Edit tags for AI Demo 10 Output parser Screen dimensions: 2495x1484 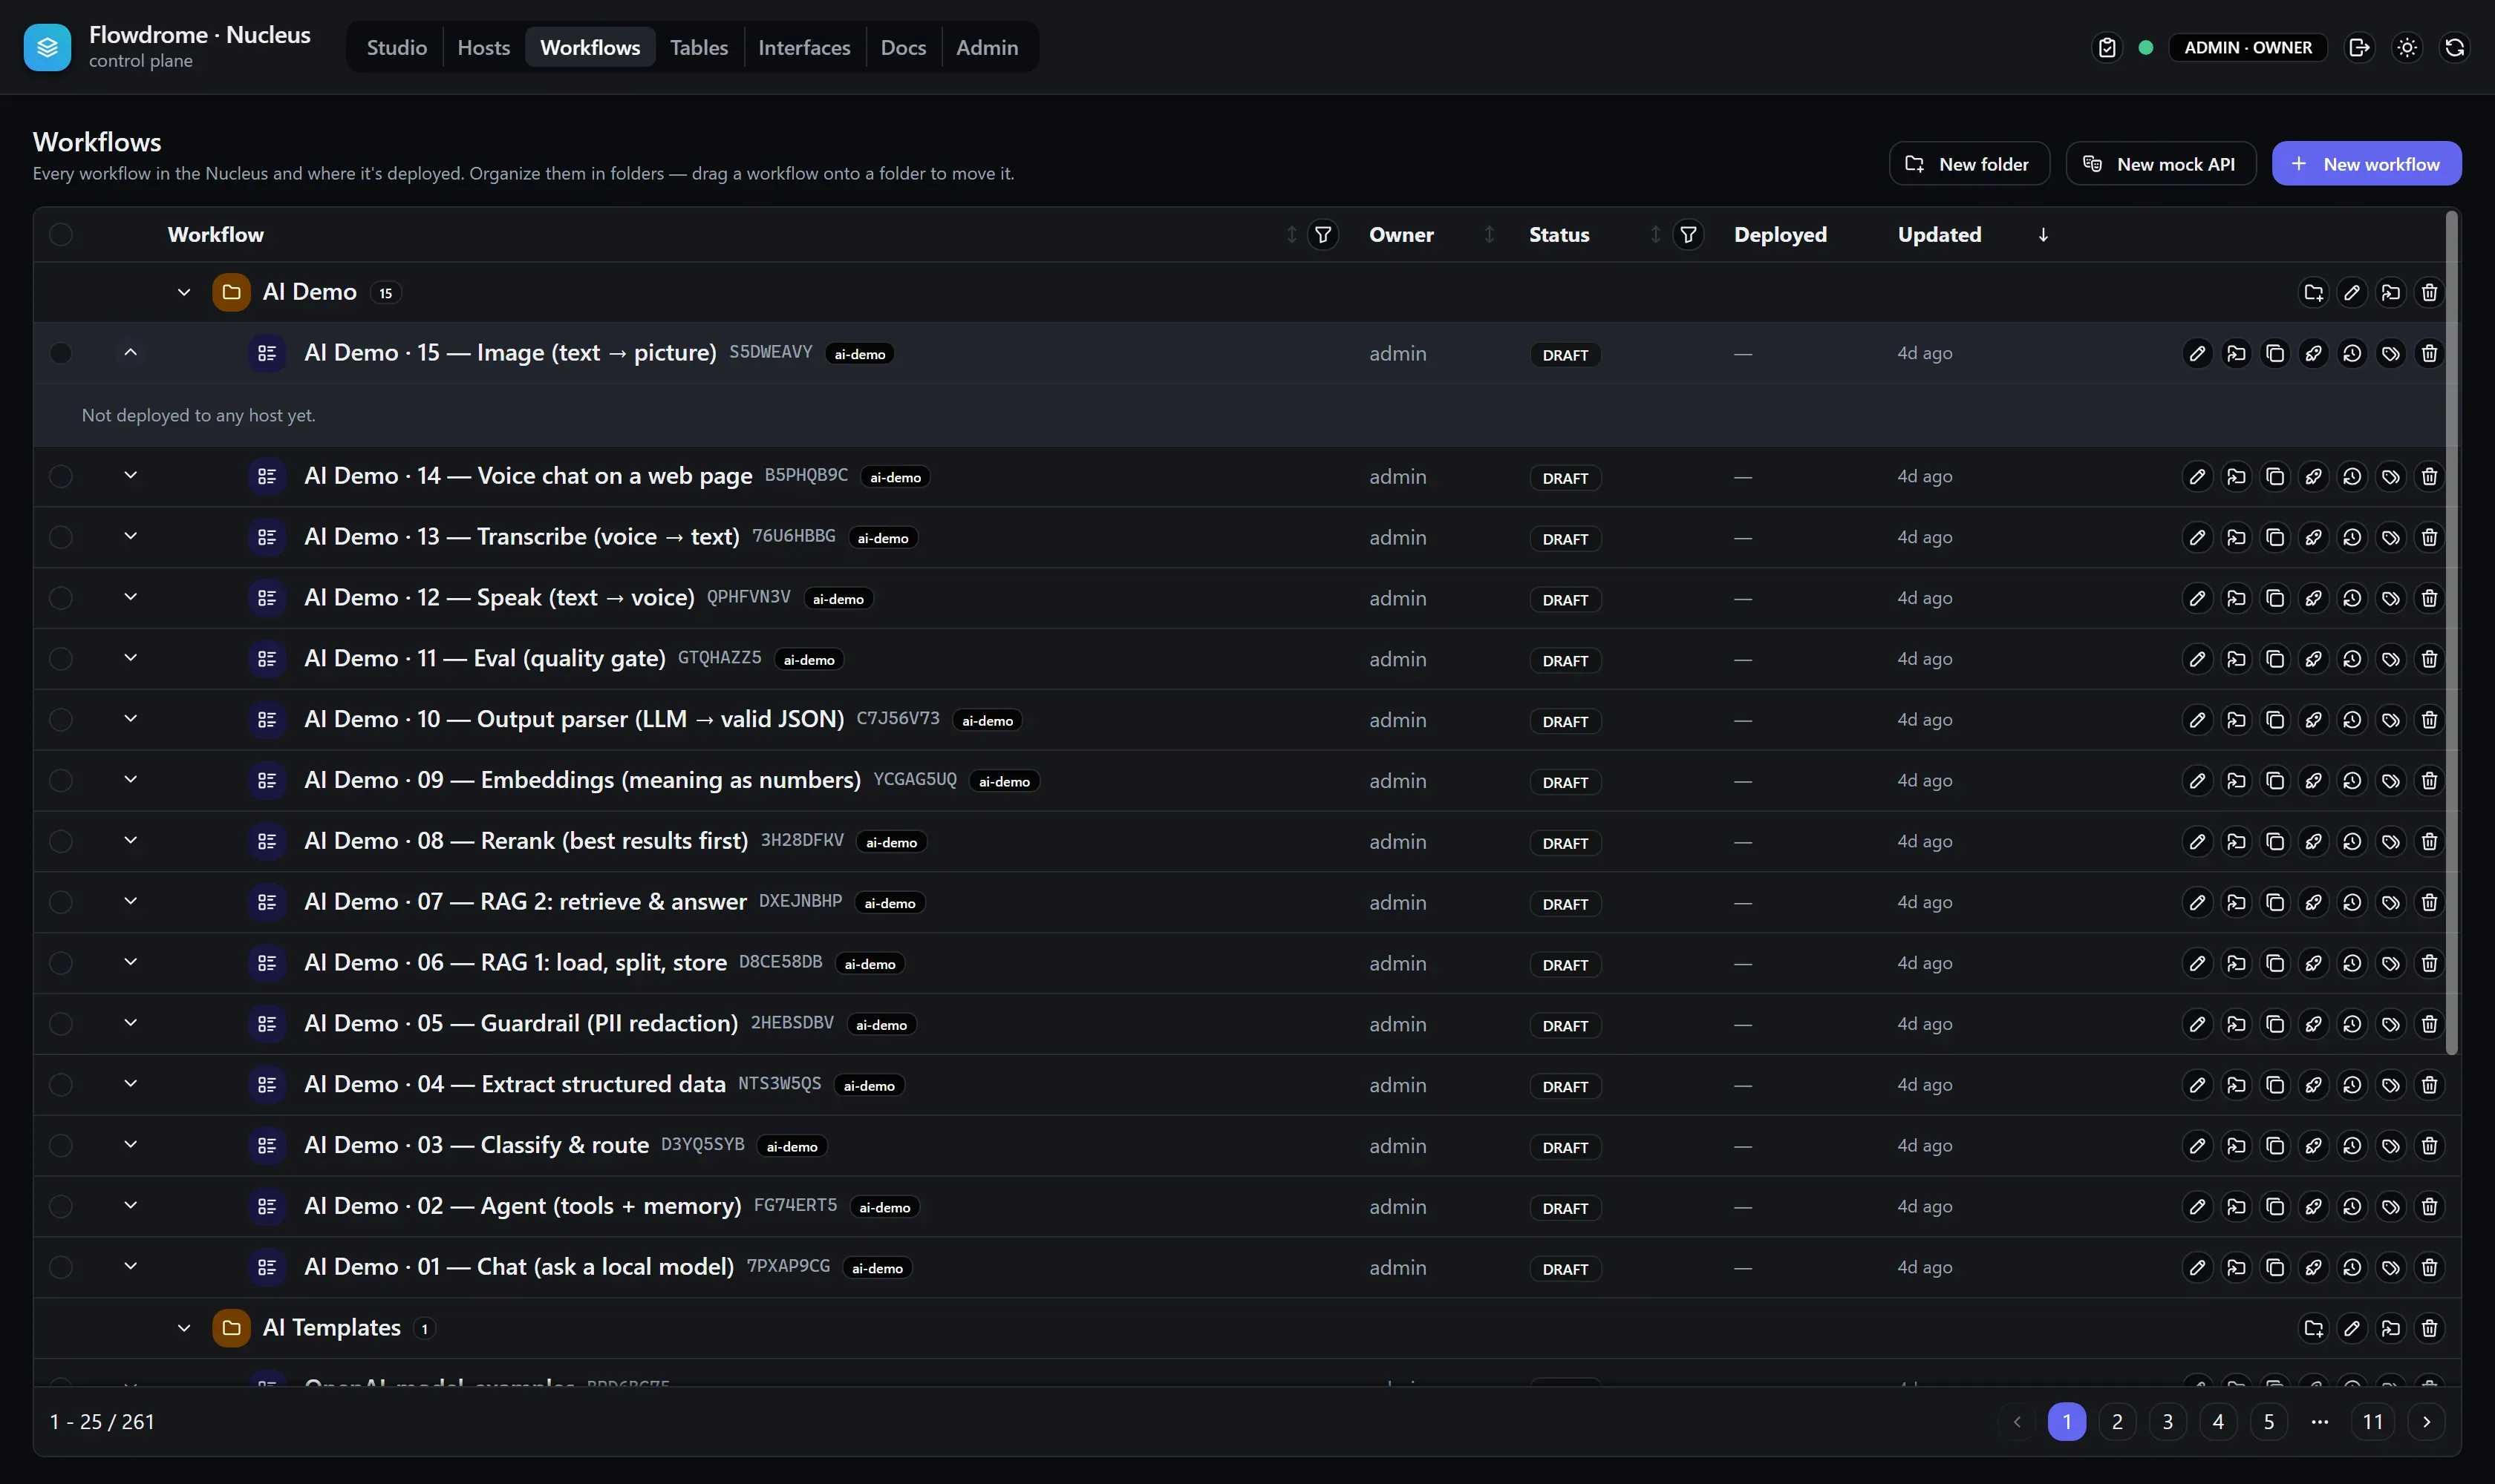[2390, 720]
